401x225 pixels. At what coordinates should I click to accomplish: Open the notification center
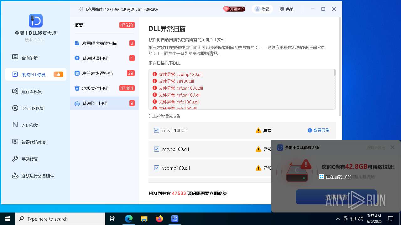(x=391, y=219)
